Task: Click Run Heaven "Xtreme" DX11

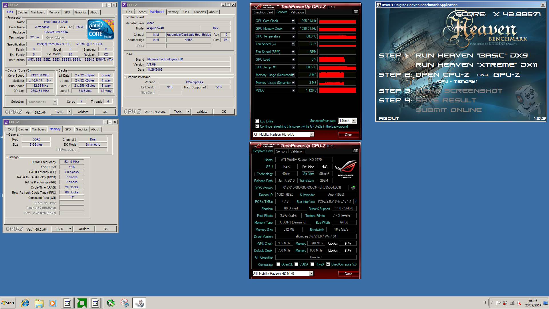Action: [x=476, y=65]
